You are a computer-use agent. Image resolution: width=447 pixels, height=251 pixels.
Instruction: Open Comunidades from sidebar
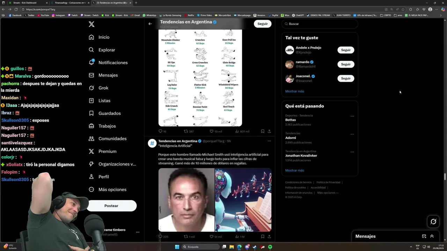(x=108, y=139)
